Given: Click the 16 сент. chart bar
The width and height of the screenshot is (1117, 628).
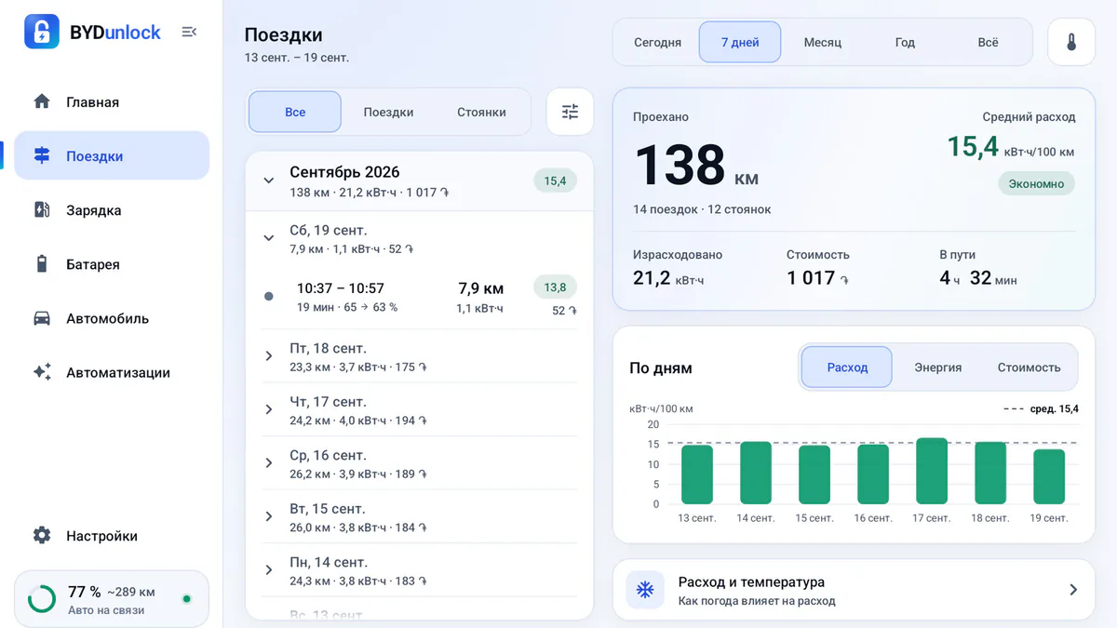Looking at the screenshot, I should 873,474.
